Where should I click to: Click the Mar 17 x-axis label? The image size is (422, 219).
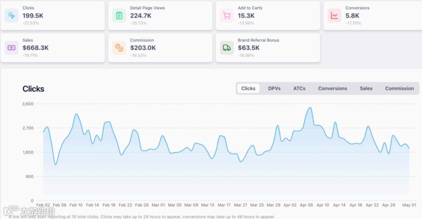(x=224, y=205)
